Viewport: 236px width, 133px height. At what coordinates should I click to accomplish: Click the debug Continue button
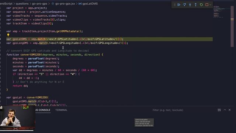click(x=179, y=5)
